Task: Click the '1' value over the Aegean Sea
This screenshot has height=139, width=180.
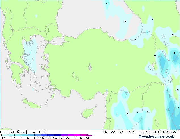Action: coord(30,51)
